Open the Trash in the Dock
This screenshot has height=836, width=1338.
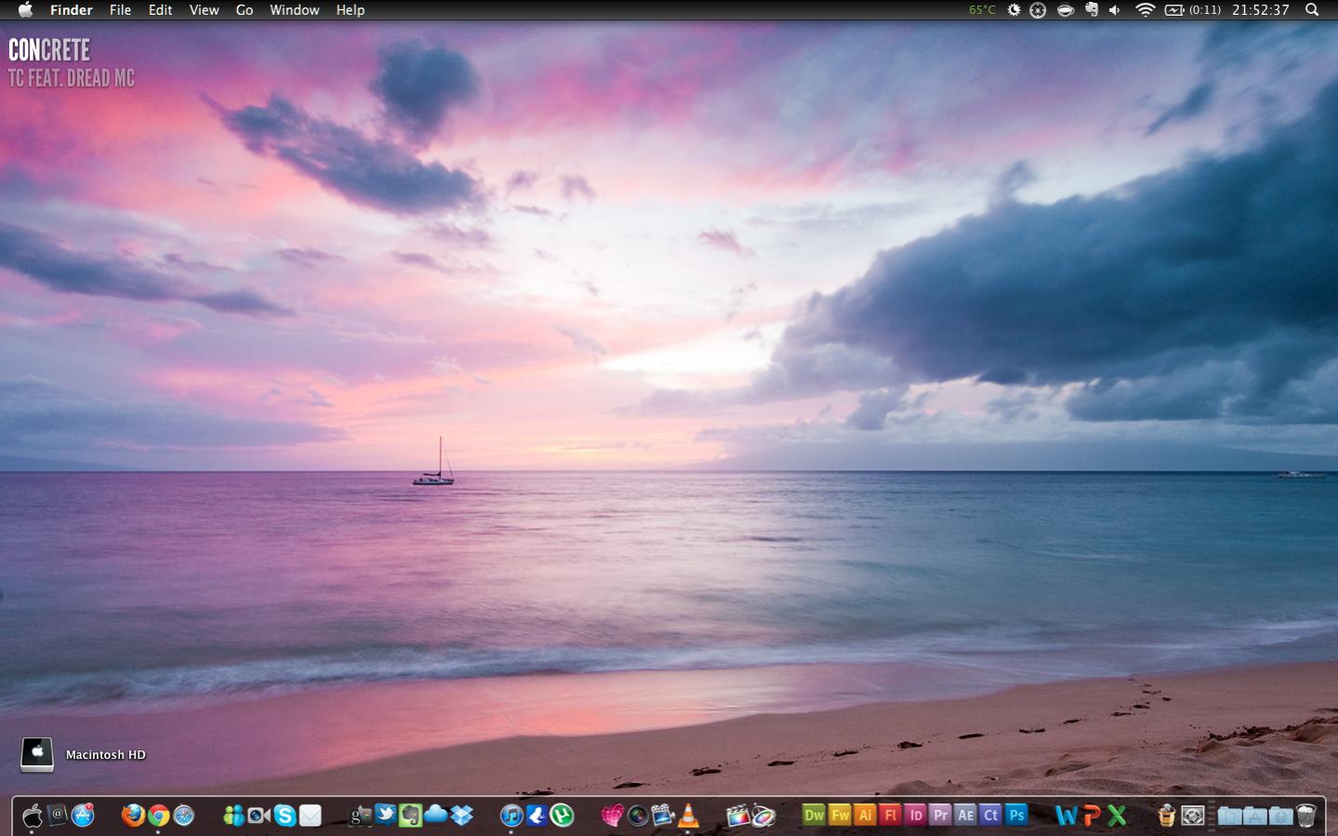[x=1306, y=816]
